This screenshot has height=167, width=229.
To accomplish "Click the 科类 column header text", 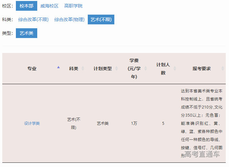I will pos(74,69).
